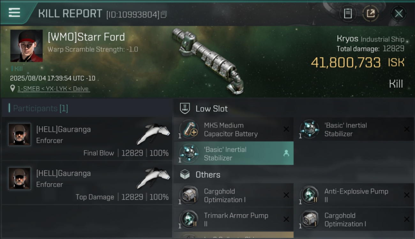Select the highlighted 'Basic' Inertial Stabilizer item
Screen dimensions: 415x239
[x=233, y=153]
